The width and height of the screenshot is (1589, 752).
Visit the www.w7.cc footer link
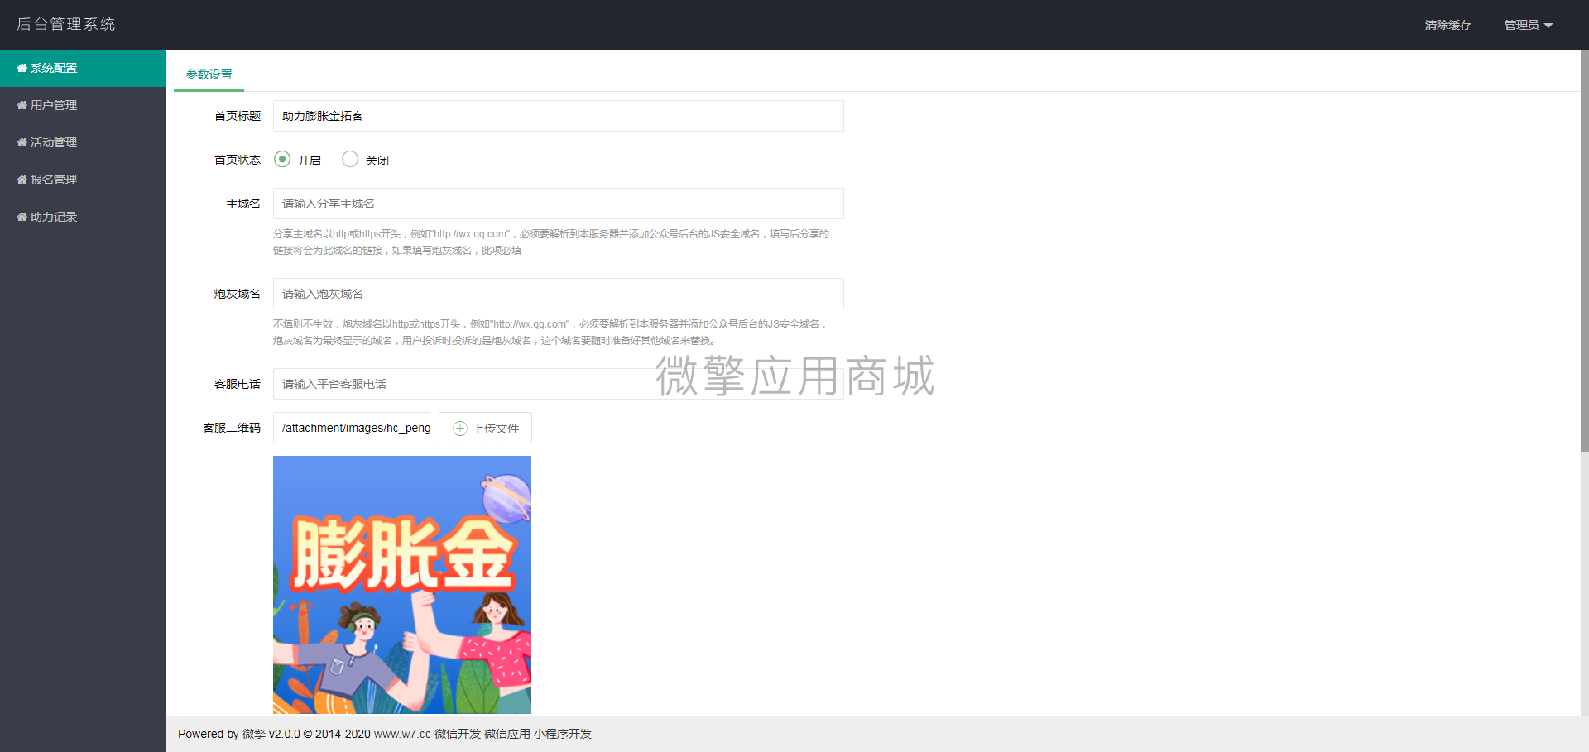pyautogui.click(x=401, y=734)
